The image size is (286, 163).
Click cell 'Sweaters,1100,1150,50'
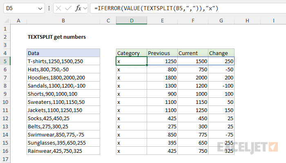63,102
